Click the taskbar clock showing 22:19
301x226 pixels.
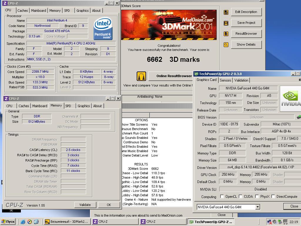294,222
